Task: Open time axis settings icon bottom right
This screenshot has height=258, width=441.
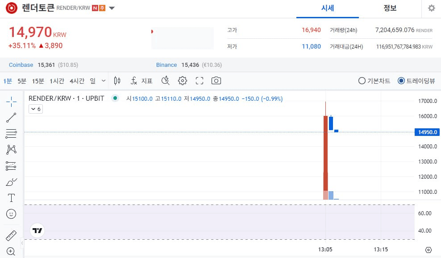Action: tap(429, 250)
